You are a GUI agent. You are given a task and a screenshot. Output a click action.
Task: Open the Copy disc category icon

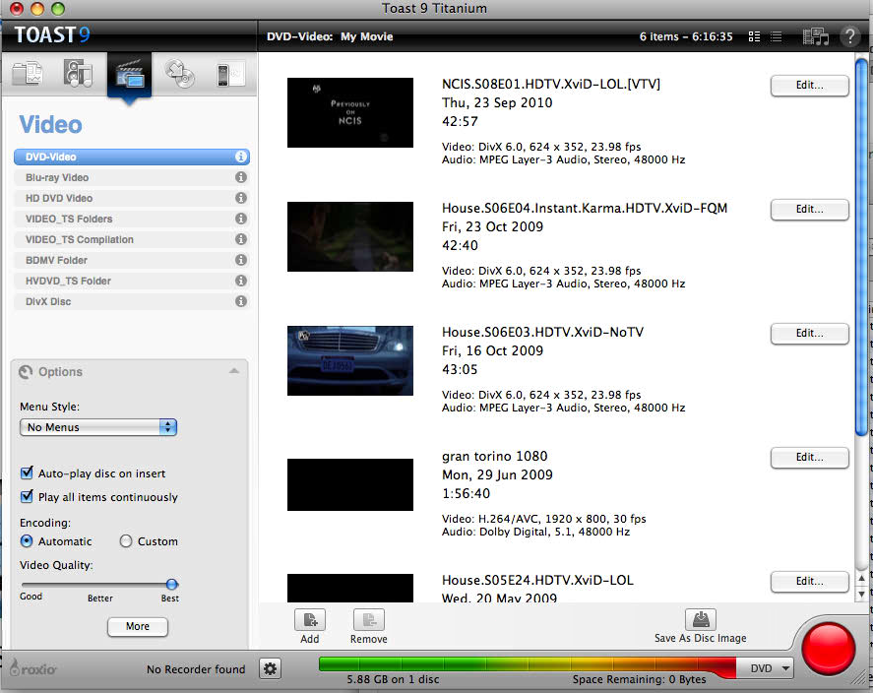[x=180, y=74]
